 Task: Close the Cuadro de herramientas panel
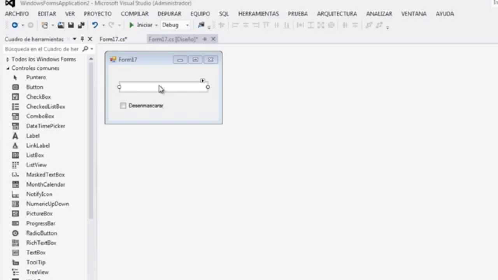pyautogui.click(x=90, y=39)
